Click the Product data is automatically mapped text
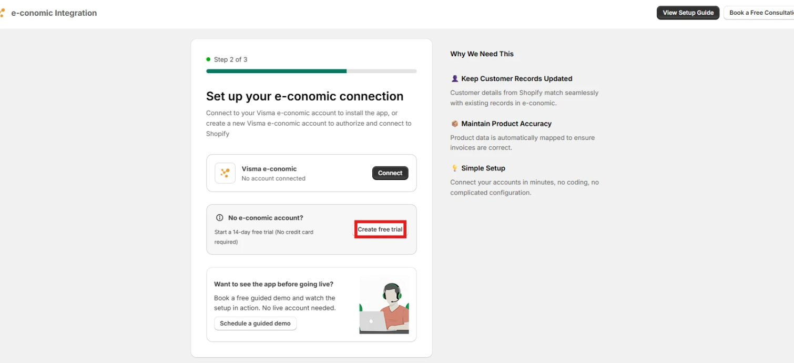This screenshot has width=794, height=363. pos(523,143)
